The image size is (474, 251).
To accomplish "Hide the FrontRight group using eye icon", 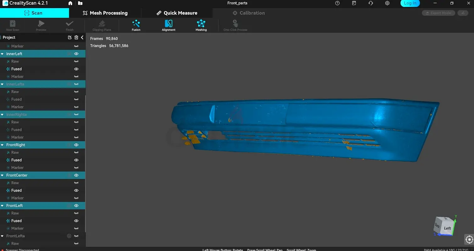I will point(76,145).
